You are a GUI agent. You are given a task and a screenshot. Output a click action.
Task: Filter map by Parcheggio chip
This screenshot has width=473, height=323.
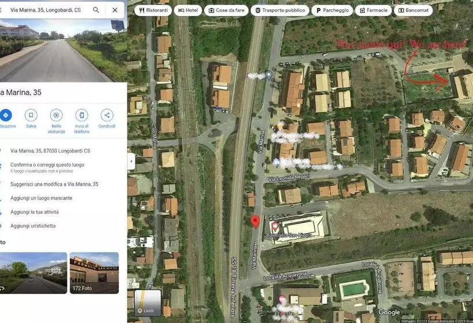pyautogui.click(x=332, y=10)
